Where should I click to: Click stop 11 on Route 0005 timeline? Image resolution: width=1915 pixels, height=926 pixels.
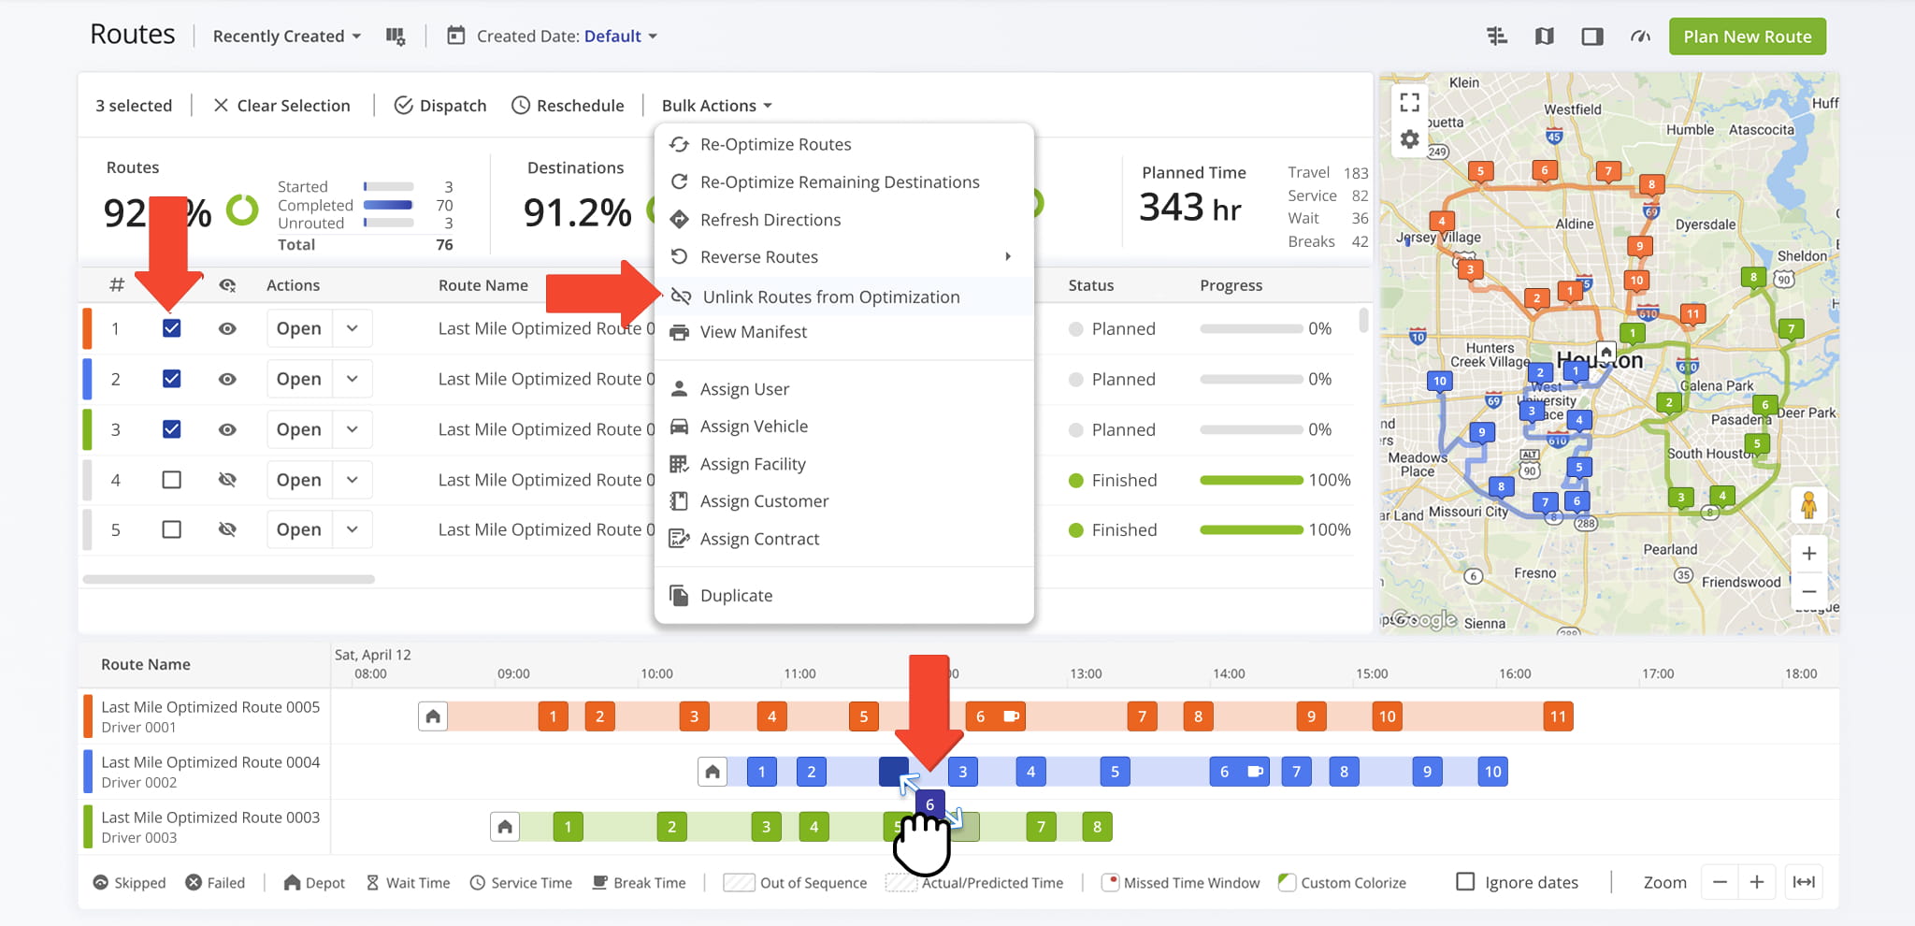pyautogui.click(x=1558, y=716)
